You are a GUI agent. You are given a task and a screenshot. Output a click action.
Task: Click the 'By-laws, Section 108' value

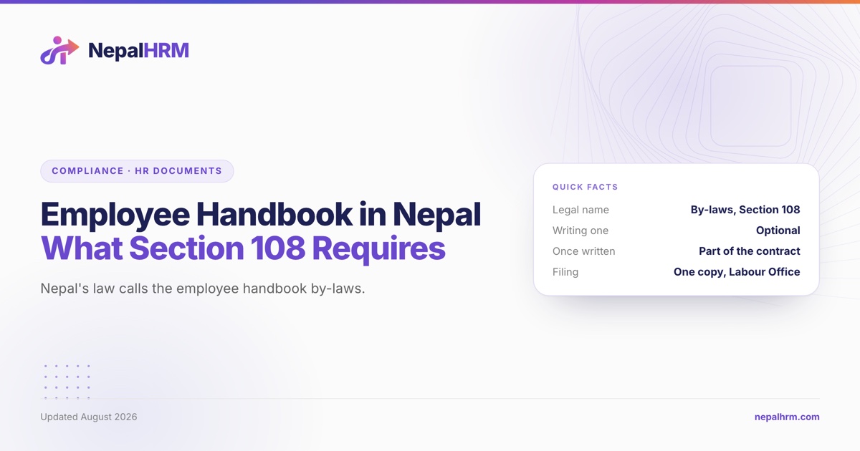coord(745,210)
